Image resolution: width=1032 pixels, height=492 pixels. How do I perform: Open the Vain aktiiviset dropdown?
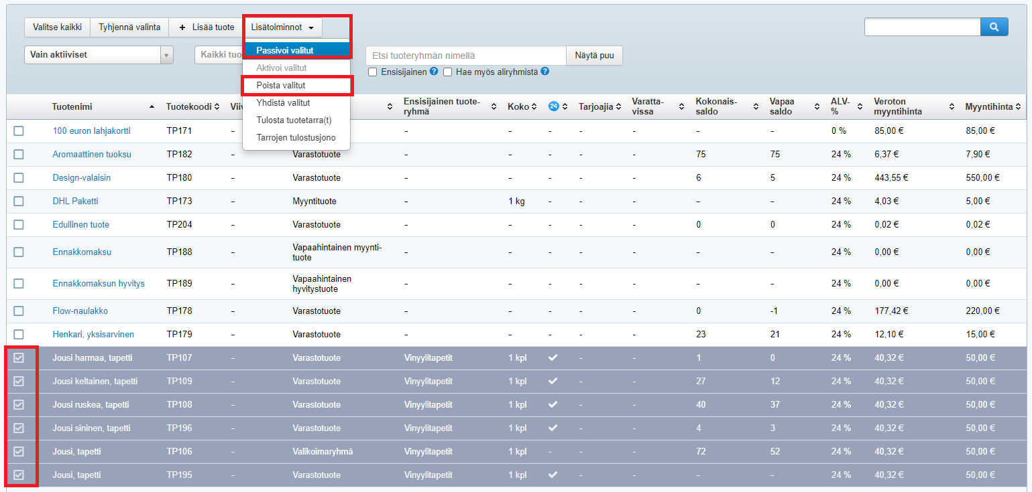pos(99,55)
